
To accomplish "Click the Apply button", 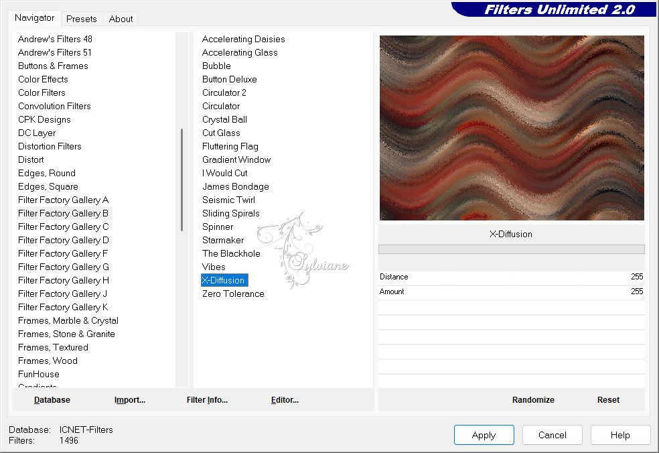I will point(484,435).
